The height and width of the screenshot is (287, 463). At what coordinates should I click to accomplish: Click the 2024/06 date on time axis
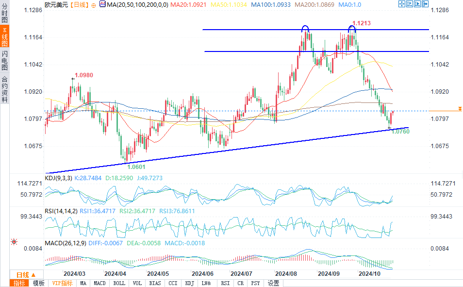202,274
